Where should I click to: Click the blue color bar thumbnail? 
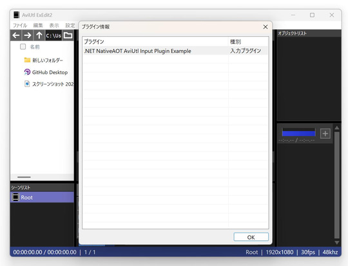(298, 132)
